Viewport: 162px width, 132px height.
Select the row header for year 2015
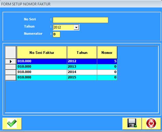point(11,77)
